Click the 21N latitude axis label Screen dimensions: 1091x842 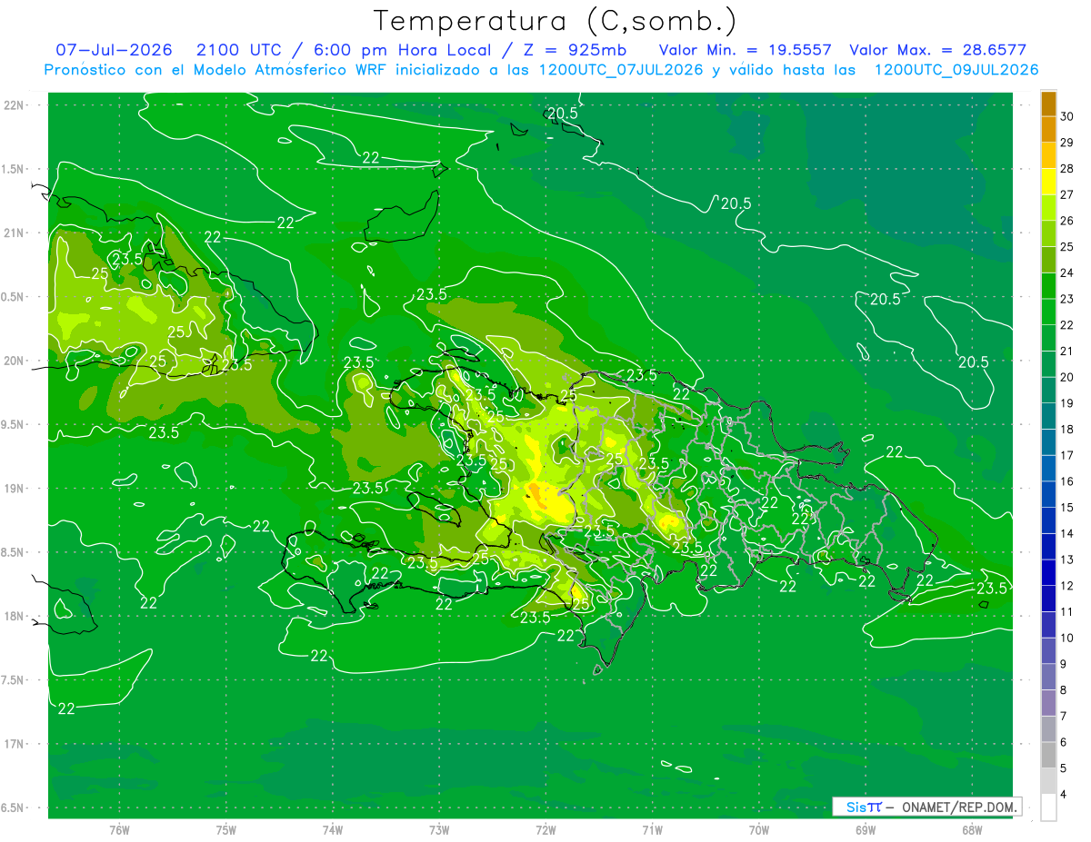pyautogui.click(x=15, y=233)
